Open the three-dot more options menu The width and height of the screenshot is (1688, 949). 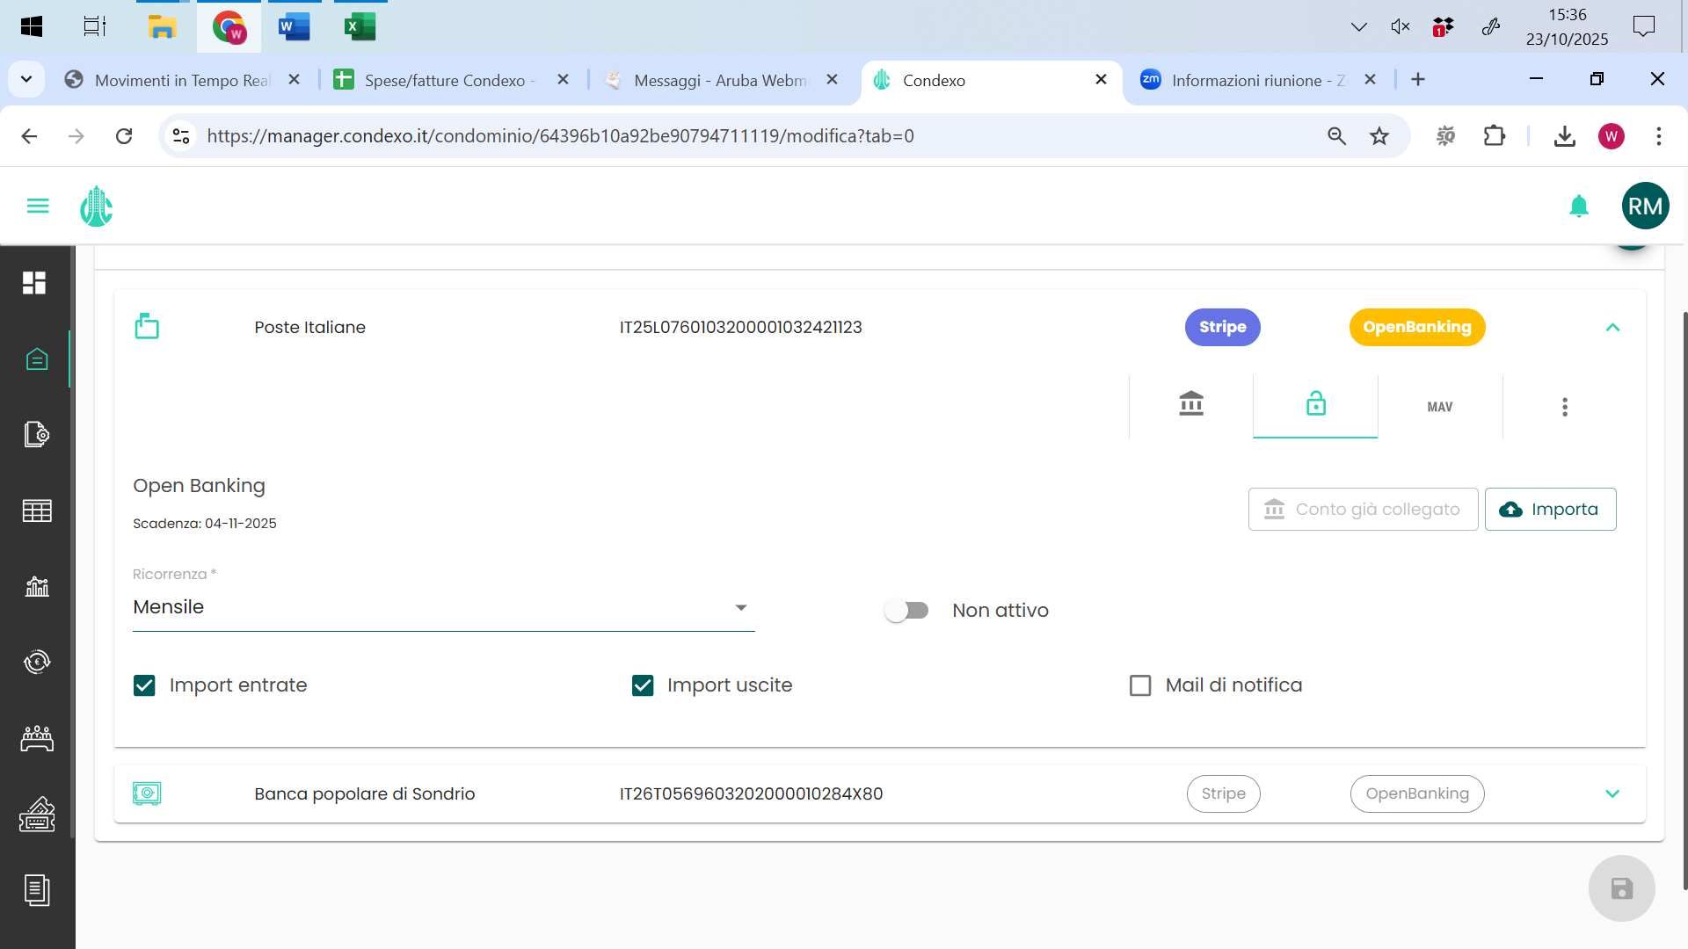coord(1565,407)
